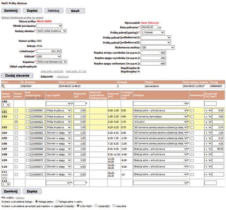
Task: Toggle the Ponów numer checkbox in row 104
Action: [x=16, y=133]
